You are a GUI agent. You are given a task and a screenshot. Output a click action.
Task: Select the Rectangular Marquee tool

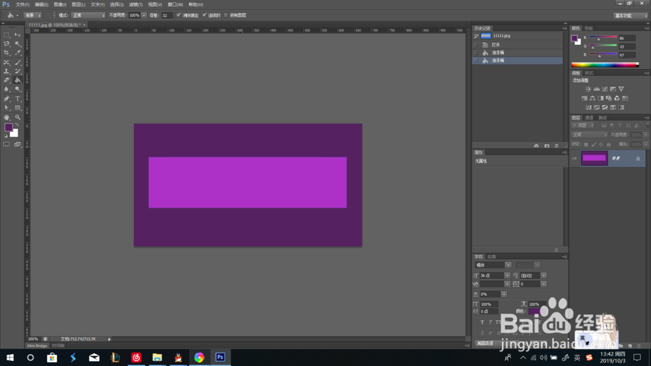[x=7, y=35]
